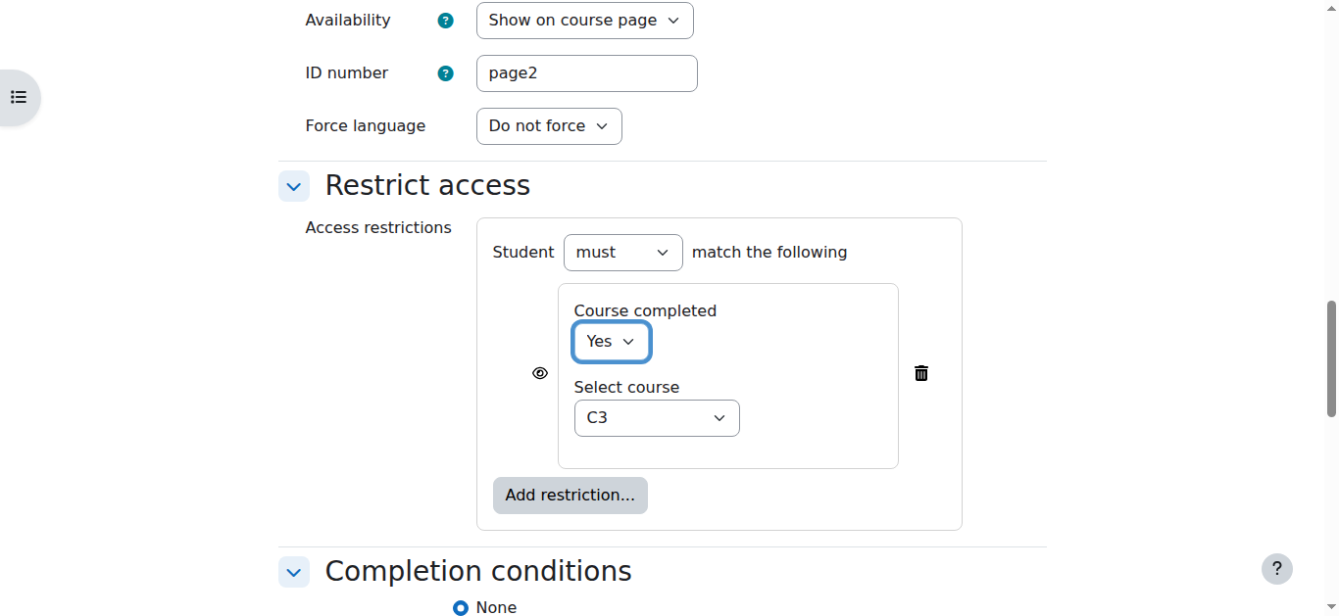Select the None completion radio button
Screen dimensions: 1339x616
pos(461,608)
